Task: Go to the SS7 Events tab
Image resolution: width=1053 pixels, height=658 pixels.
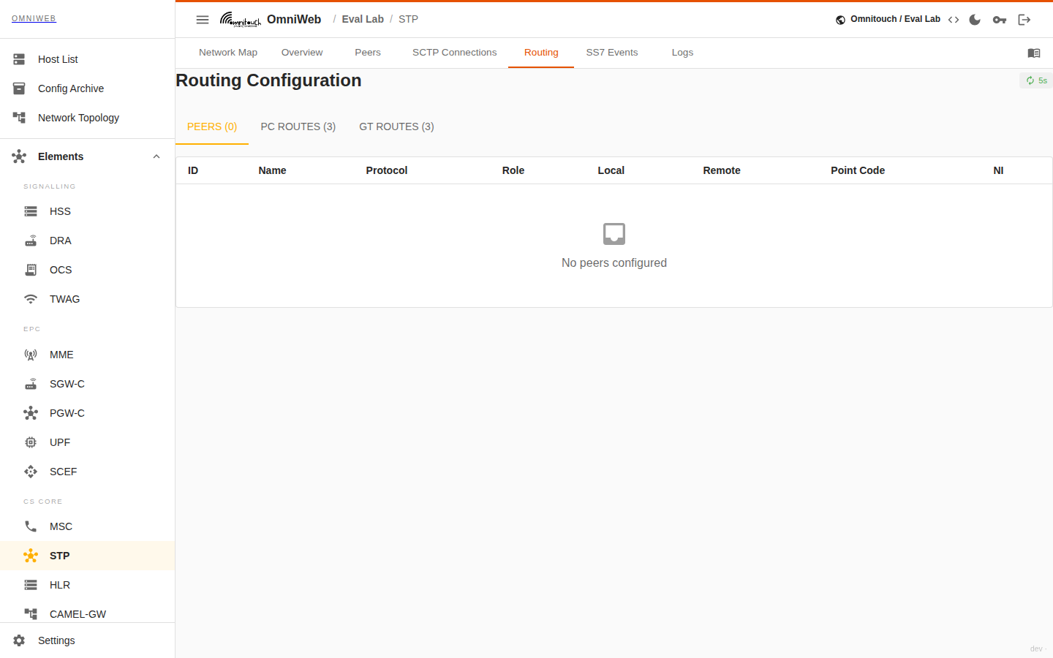Action: pyautogui.click(x=612, y=53)
